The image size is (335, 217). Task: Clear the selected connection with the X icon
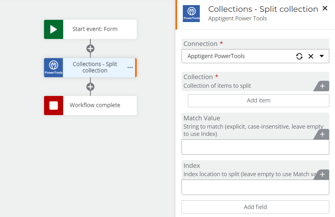pyautogui.click(x=311, y=56)
